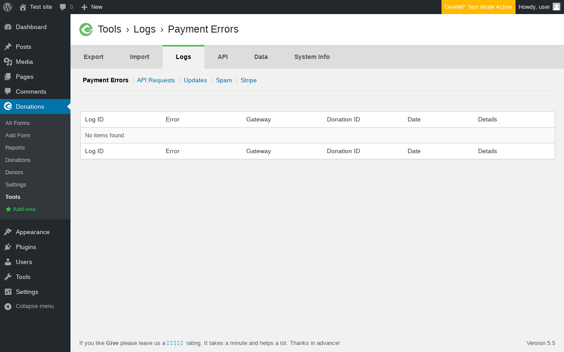Viewport: 564px width, 352px height.
Task: Click the top Gateway column header
Action: coord(259,119)
